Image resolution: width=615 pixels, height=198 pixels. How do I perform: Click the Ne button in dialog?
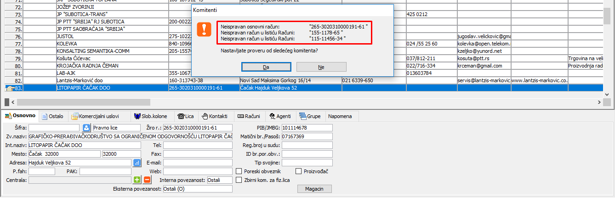point(321,67)
